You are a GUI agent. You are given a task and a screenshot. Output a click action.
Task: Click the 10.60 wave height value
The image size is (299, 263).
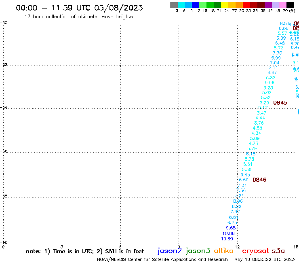227,239
